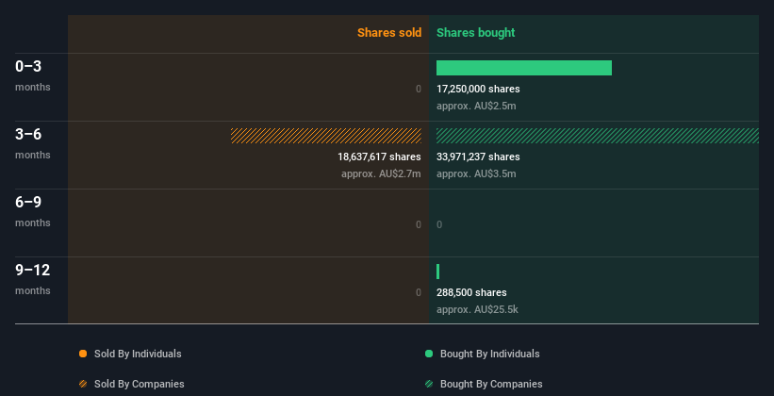Click the green hatched 3–6 months bought bar

pos(598,136)
